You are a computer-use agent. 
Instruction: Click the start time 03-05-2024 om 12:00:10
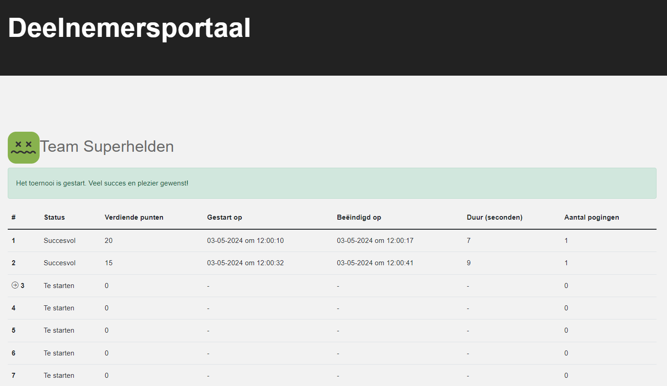pos(245,241)
